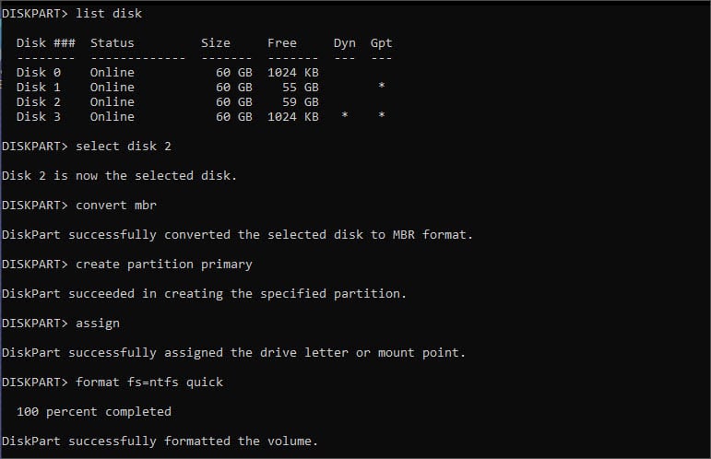Click the "create partition primary" command
711x459 pixels.
click(x=164, y=264)
